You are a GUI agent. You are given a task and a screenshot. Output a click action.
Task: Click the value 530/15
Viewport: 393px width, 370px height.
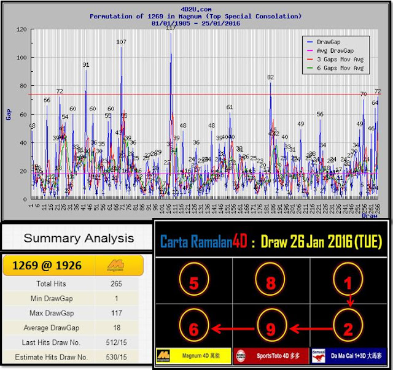(x=116, y=357)
